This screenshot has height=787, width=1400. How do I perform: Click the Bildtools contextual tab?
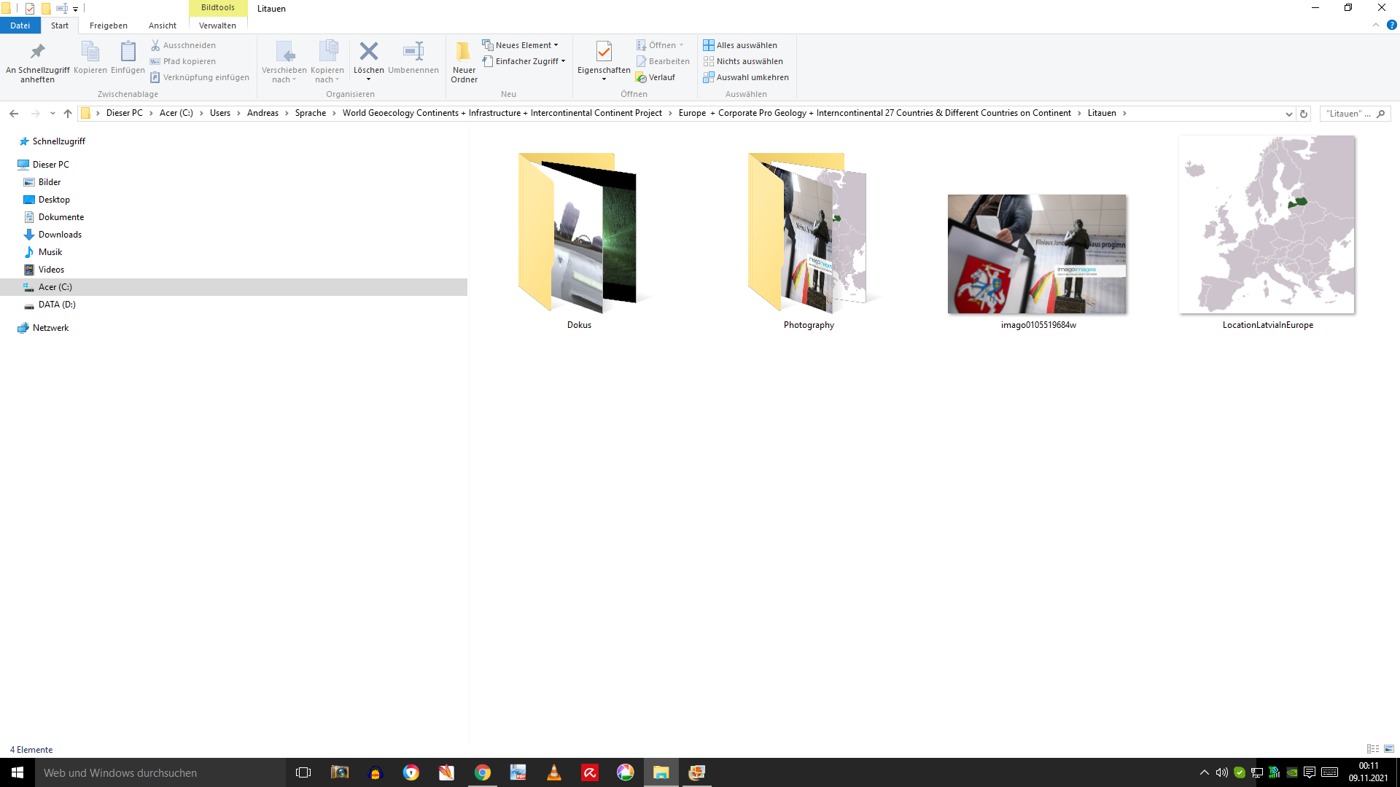click(x=218, y=7)
